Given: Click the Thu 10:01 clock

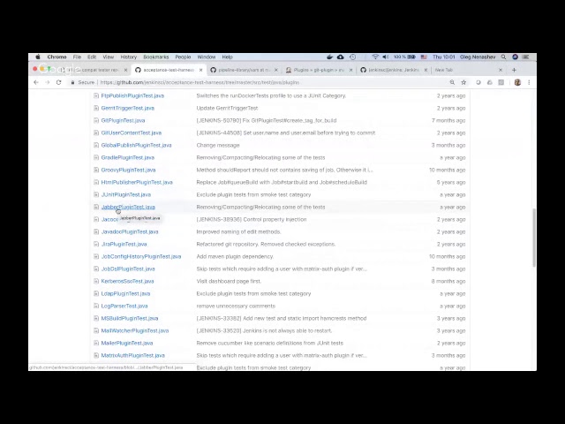Looking at the screenshot, I should (x=444, y=57).
